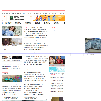101x101 pixels.
Task: Open thumbnail of hands on white sheet
Action: click(17, 42)
